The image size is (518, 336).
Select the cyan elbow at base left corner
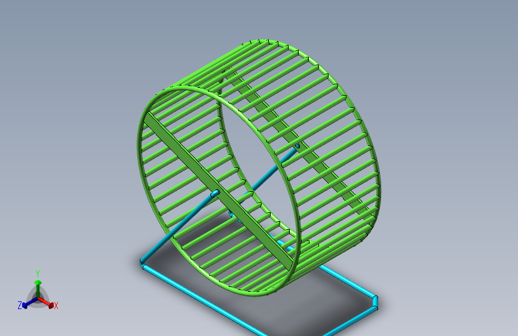142,263
